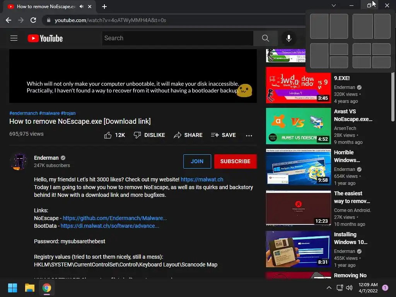Focus the YouTube search field
Viewport: 396px width, 297px height.
coord(178,38)
